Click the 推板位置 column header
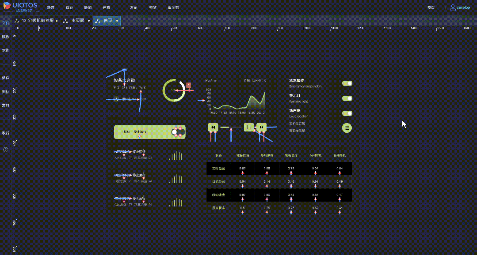This screenshot has height=255, width=477. [243, 155]
